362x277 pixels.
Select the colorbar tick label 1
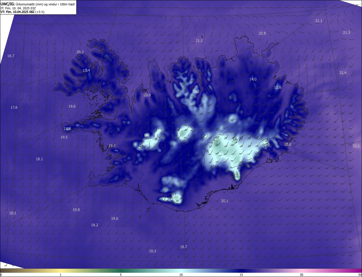(61, 275)
